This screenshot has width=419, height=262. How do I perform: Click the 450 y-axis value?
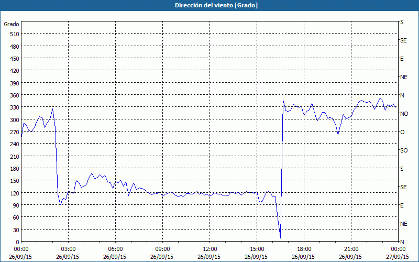15,59
